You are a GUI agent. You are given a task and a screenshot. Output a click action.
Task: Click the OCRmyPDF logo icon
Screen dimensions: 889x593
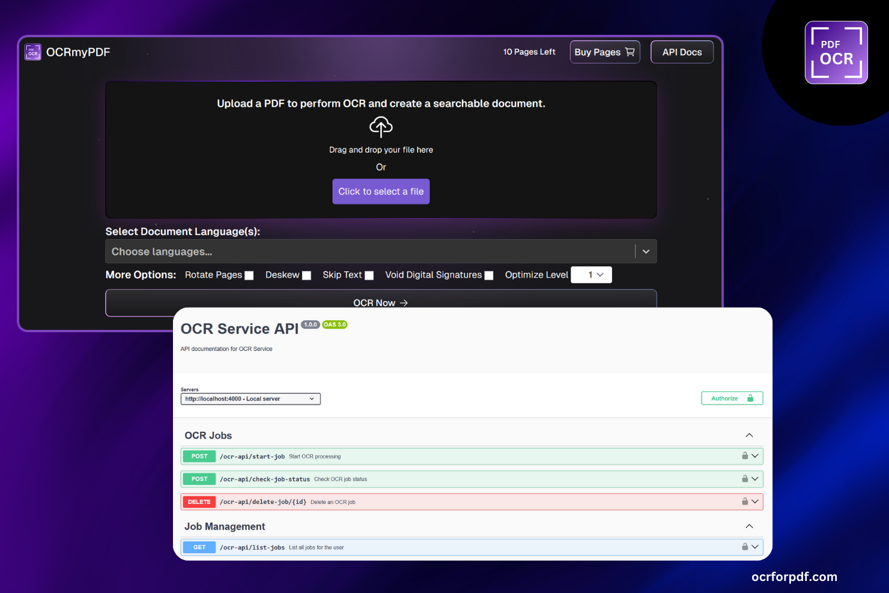coord(32,52)
